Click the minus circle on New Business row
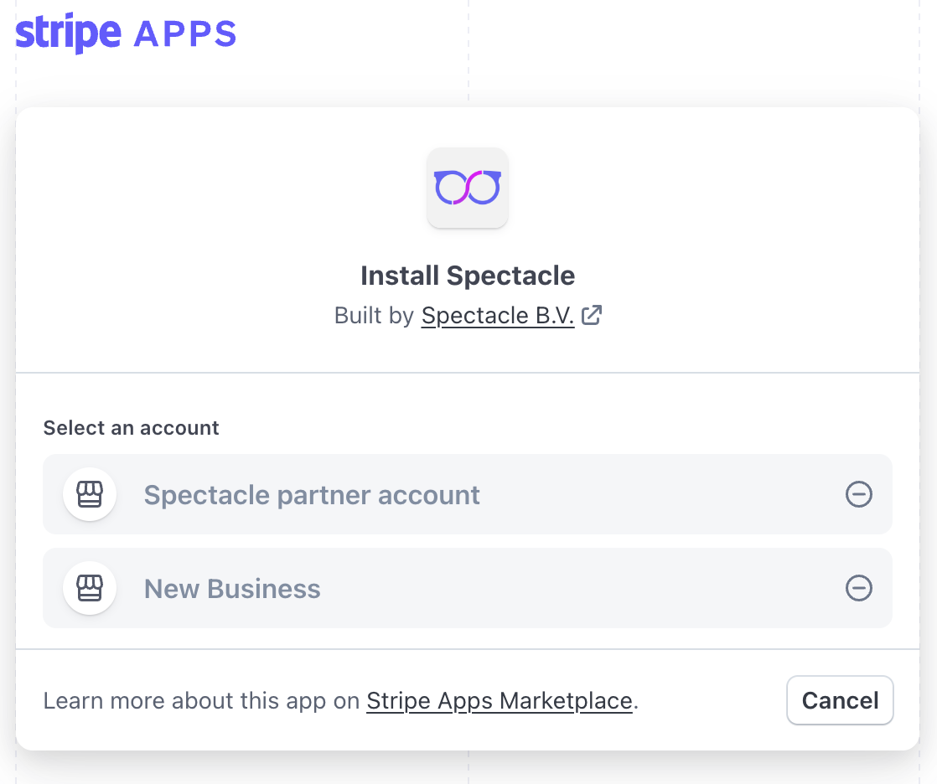The width and height of the screenshot is (937, 784). click(x=858, y=589)
